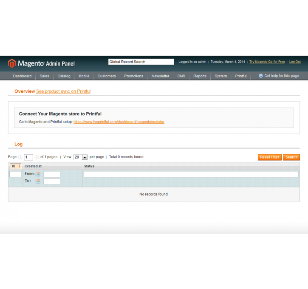
Task: Click Get help for this page
Action: point(282,76)
